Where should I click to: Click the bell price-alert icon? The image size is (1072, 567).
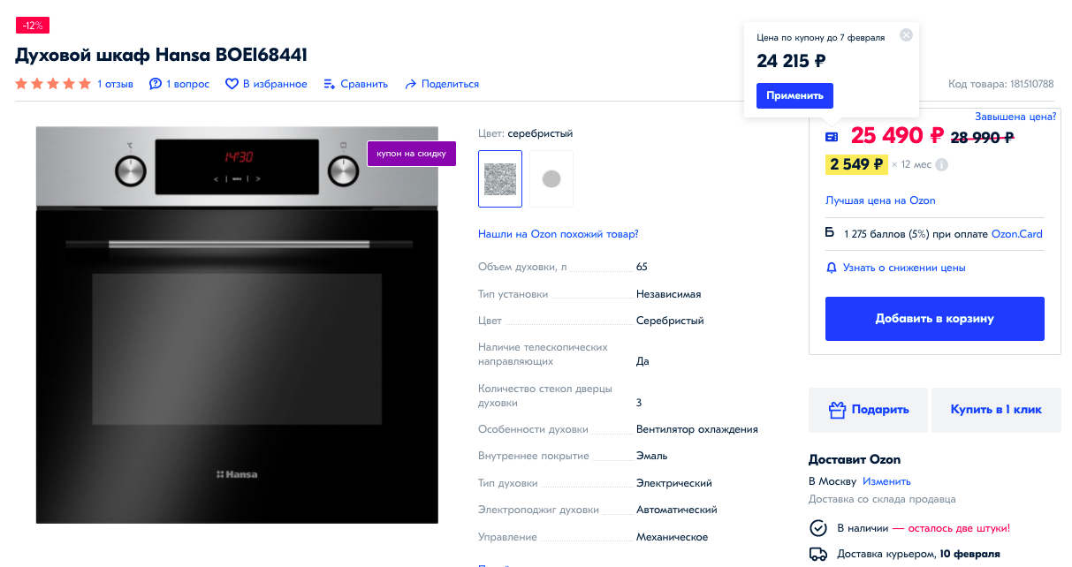831,268
